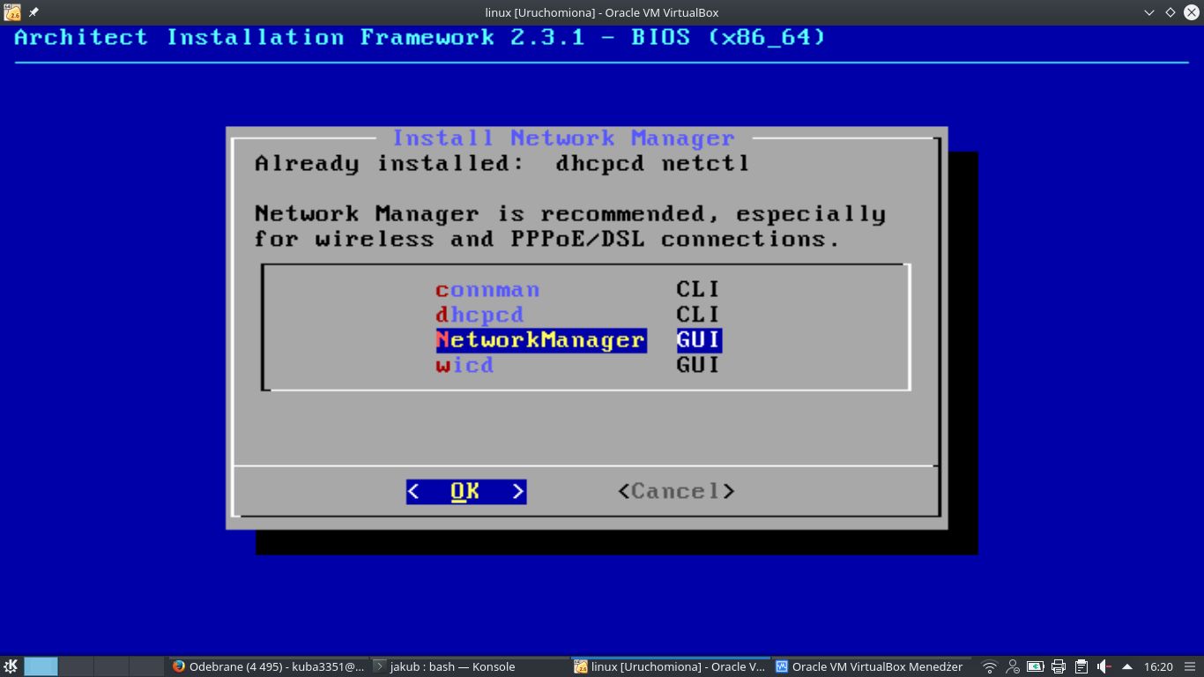The width and height of the screenshot is (1204, 677).
Task: Click the Firefox icon in the taskbar
Action: [179, 666]
